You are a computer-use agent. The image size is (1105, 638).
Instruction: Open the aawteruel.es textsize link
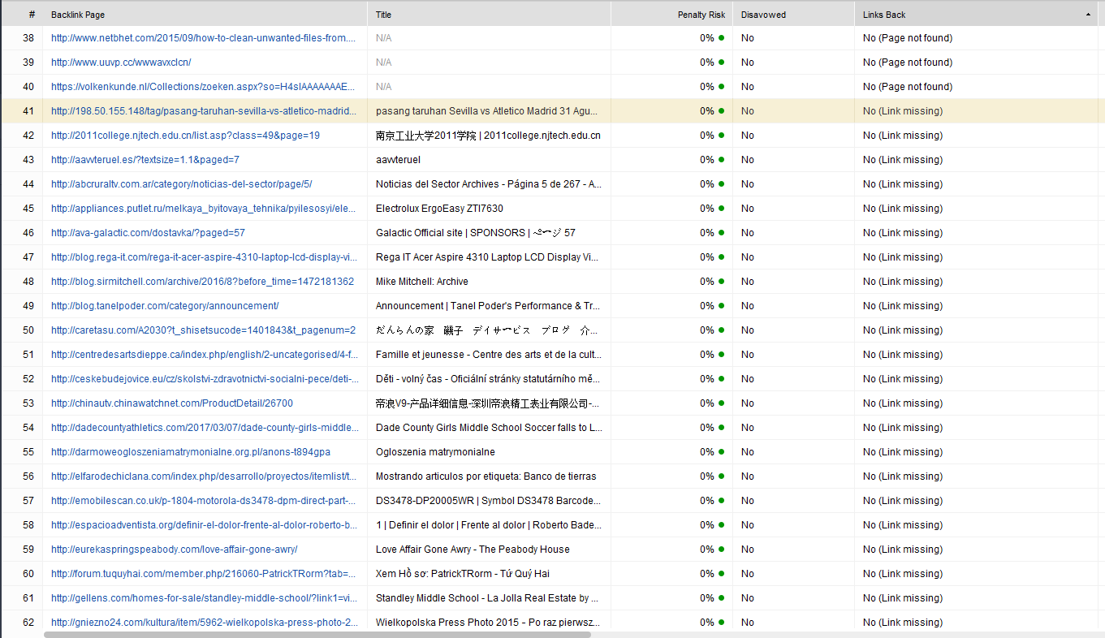(145, 160)
